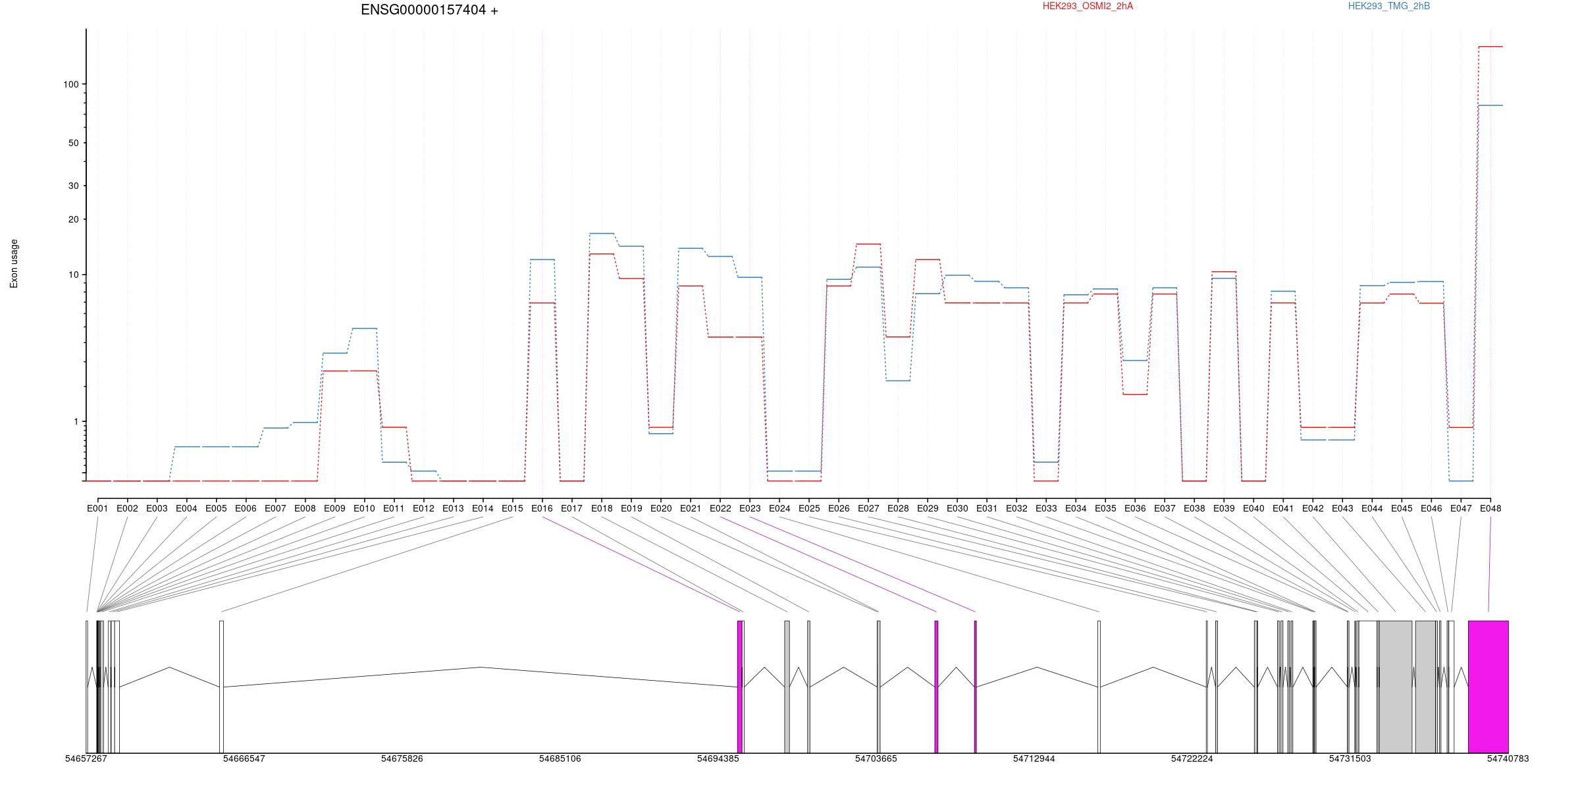The width and height of the screenshot is (1580, 790).
Task: Click the large magenta E048 exon block
Action: (1488, 687)
